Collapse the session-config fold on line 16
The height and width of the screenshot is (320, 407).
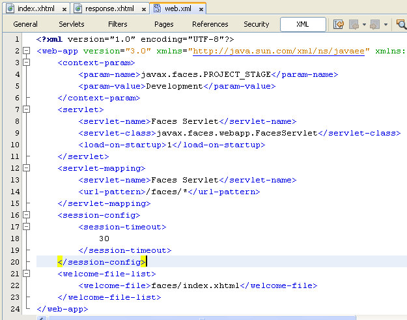pyautogui.click(x=26, y=215)
